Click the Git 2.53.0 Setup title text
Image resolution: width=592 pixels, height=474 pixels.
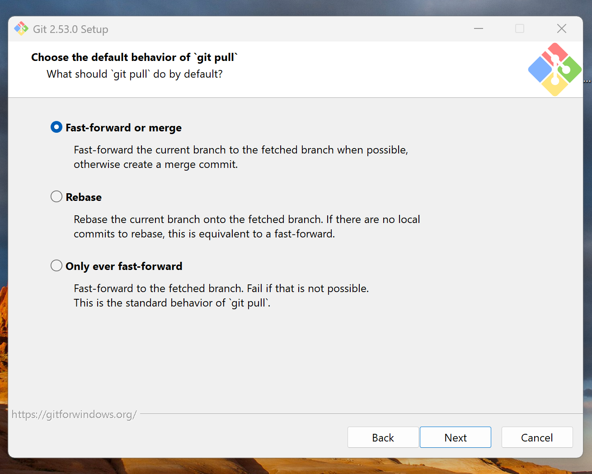tap(70, 29)
